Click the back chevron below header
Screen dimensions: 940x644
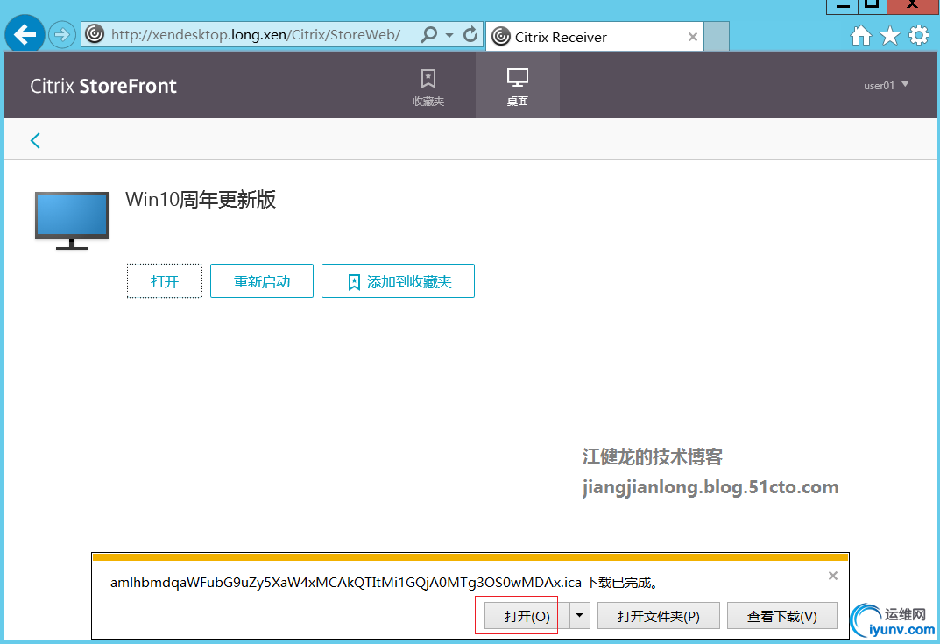click(35, 140)
